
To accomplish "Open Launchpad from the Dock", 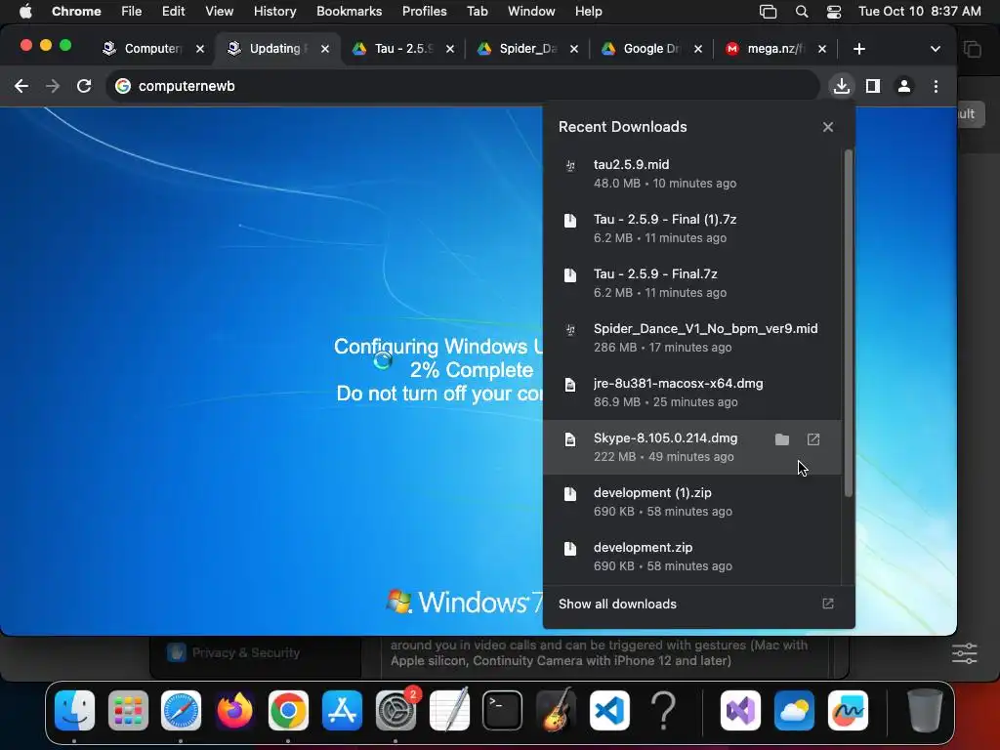I will click(x=128, y=711).
